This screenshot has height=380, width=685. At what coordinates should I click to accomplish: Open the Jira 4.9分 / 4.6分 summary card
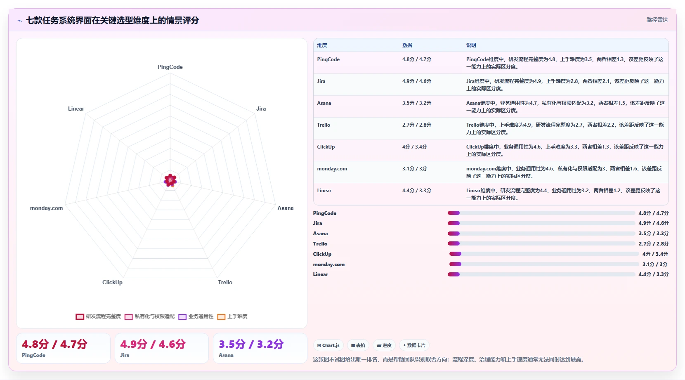161,348
